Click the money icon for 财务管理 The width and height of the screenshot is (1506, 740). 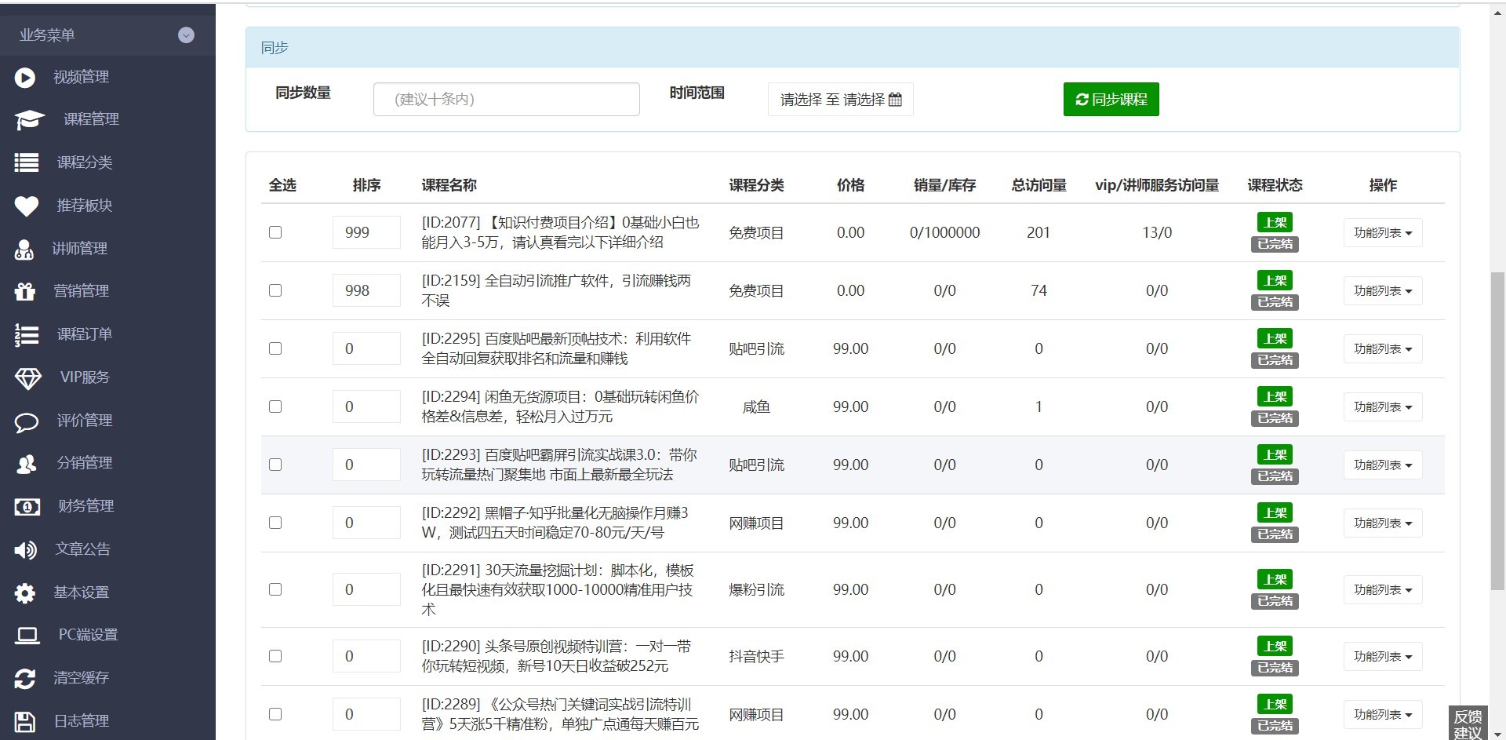[x=27, y=506]
